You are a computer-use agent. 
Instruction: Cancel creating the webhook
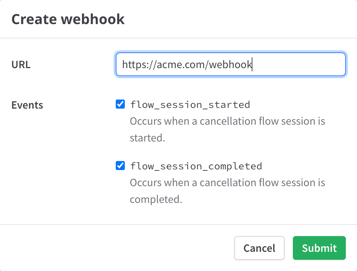pyautogui.click(x=259, y=248)
